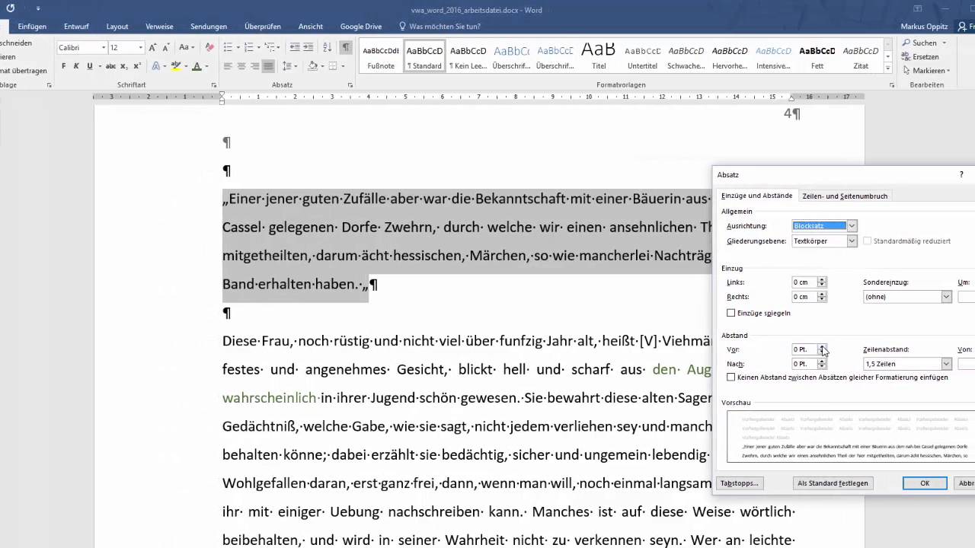The image size is (975, 548).
Task: Check Einzüge spiegeln checkbox
Action: click(x=730, y=313)
